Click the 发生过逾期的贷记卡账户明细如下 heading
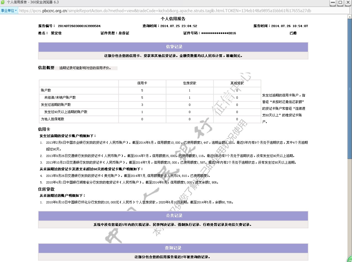 coord(68,136)
